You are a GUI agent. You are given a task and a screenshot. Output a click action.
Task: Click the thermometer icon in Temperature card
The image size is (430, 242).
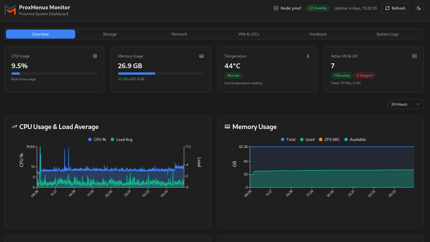tap(308, 56)
